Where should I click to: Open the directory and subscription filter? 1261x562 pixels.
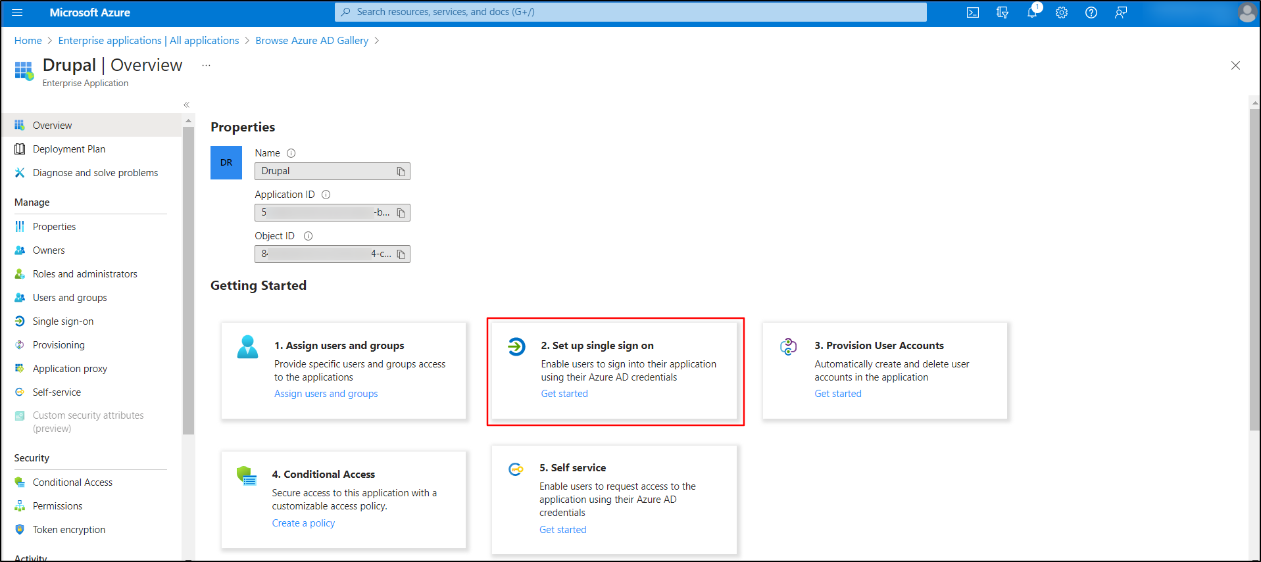[1002, 12]
